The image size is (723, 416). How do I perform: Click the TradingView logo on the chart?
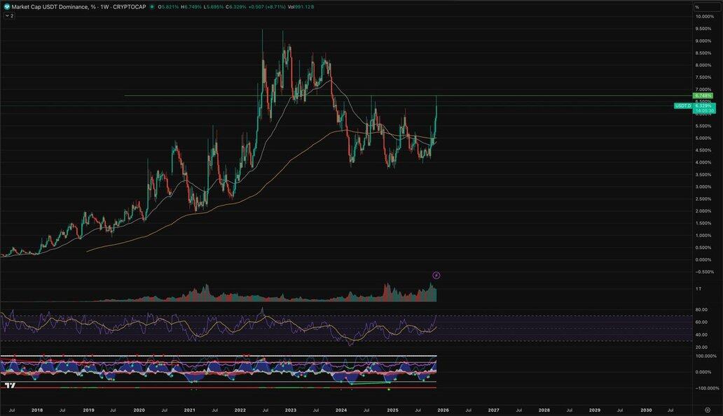(9, 386)
